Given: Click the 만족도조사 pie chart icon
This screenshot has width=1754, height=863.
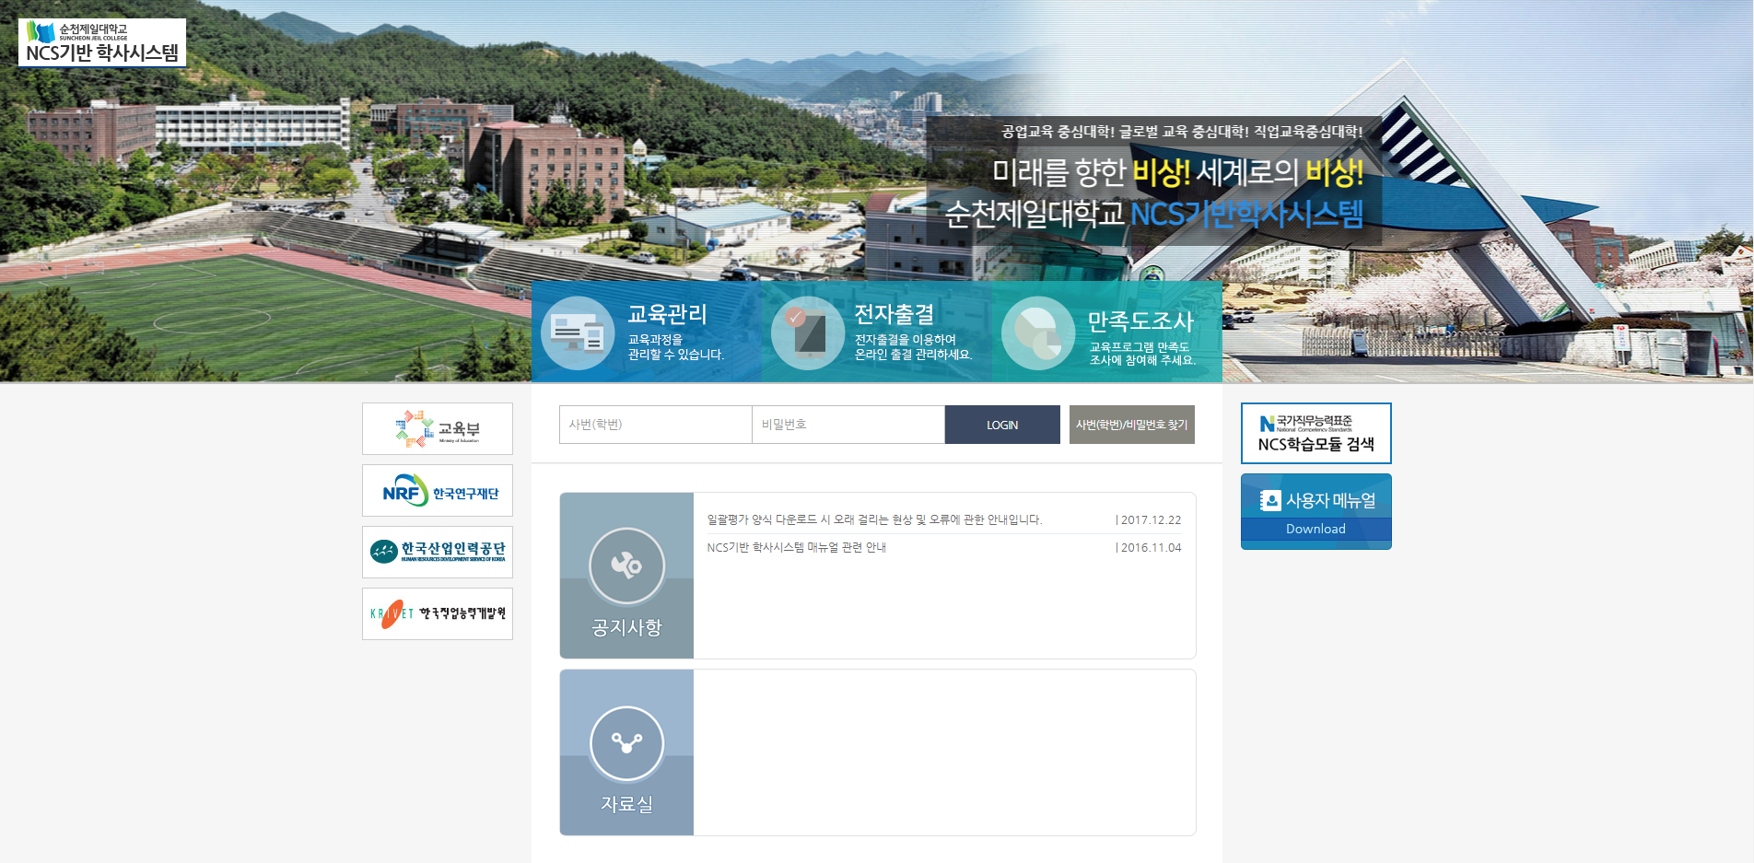Looking at the screenshot, I should 1038,333.
